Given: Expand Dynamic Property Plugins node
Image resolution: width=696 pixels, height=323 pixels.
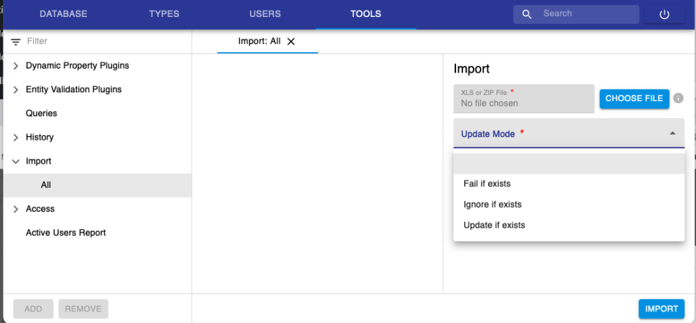Looking at the screenshot, I should click(16, 66).
